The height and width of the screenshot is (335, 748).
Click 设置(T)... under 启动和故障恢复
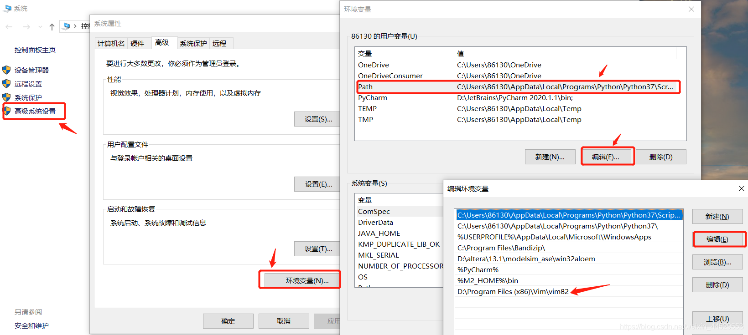(x=318, y=249)
